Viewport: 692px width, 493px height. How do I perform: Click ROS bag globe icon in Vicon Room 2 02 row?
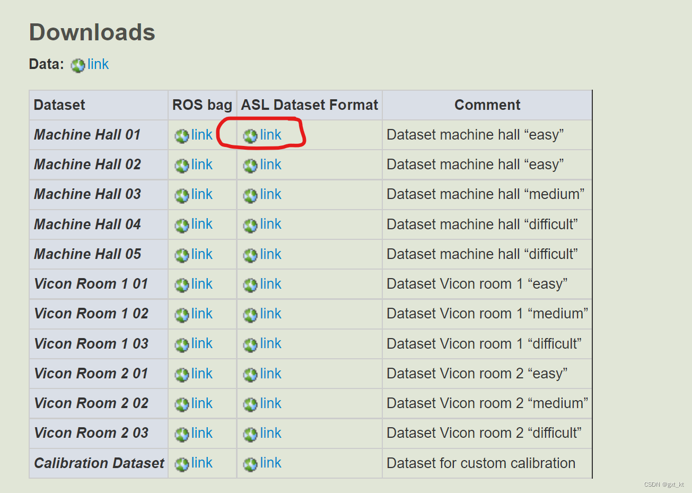[182, 405]
